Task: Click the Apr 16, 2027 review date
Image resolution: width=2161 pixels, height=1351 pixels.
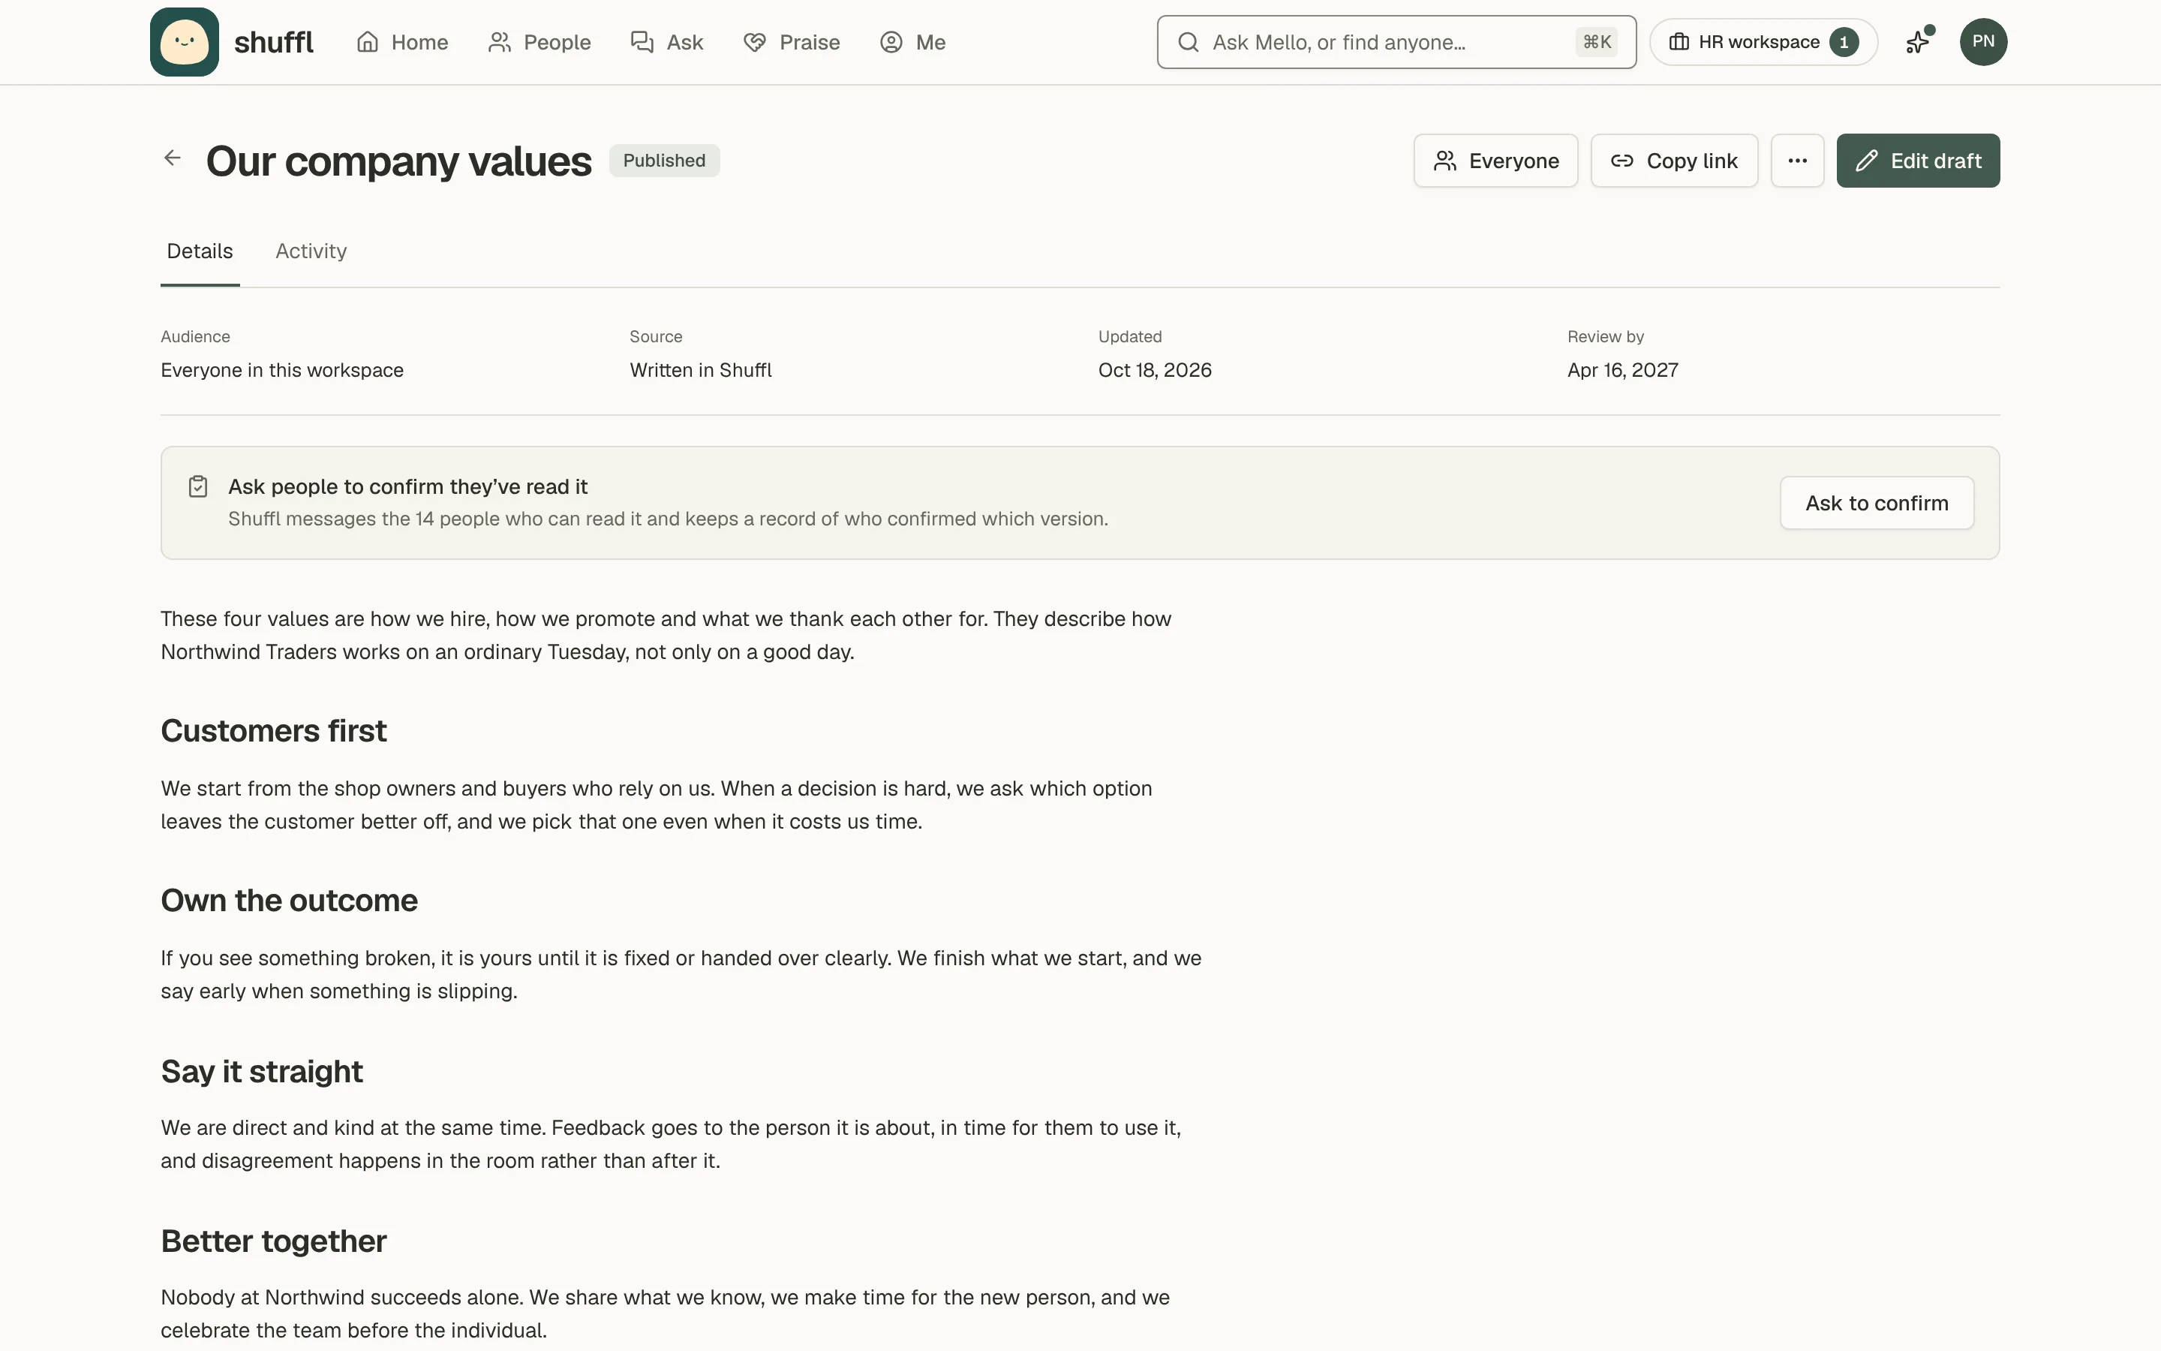Action: click(x=1622, y=370)
